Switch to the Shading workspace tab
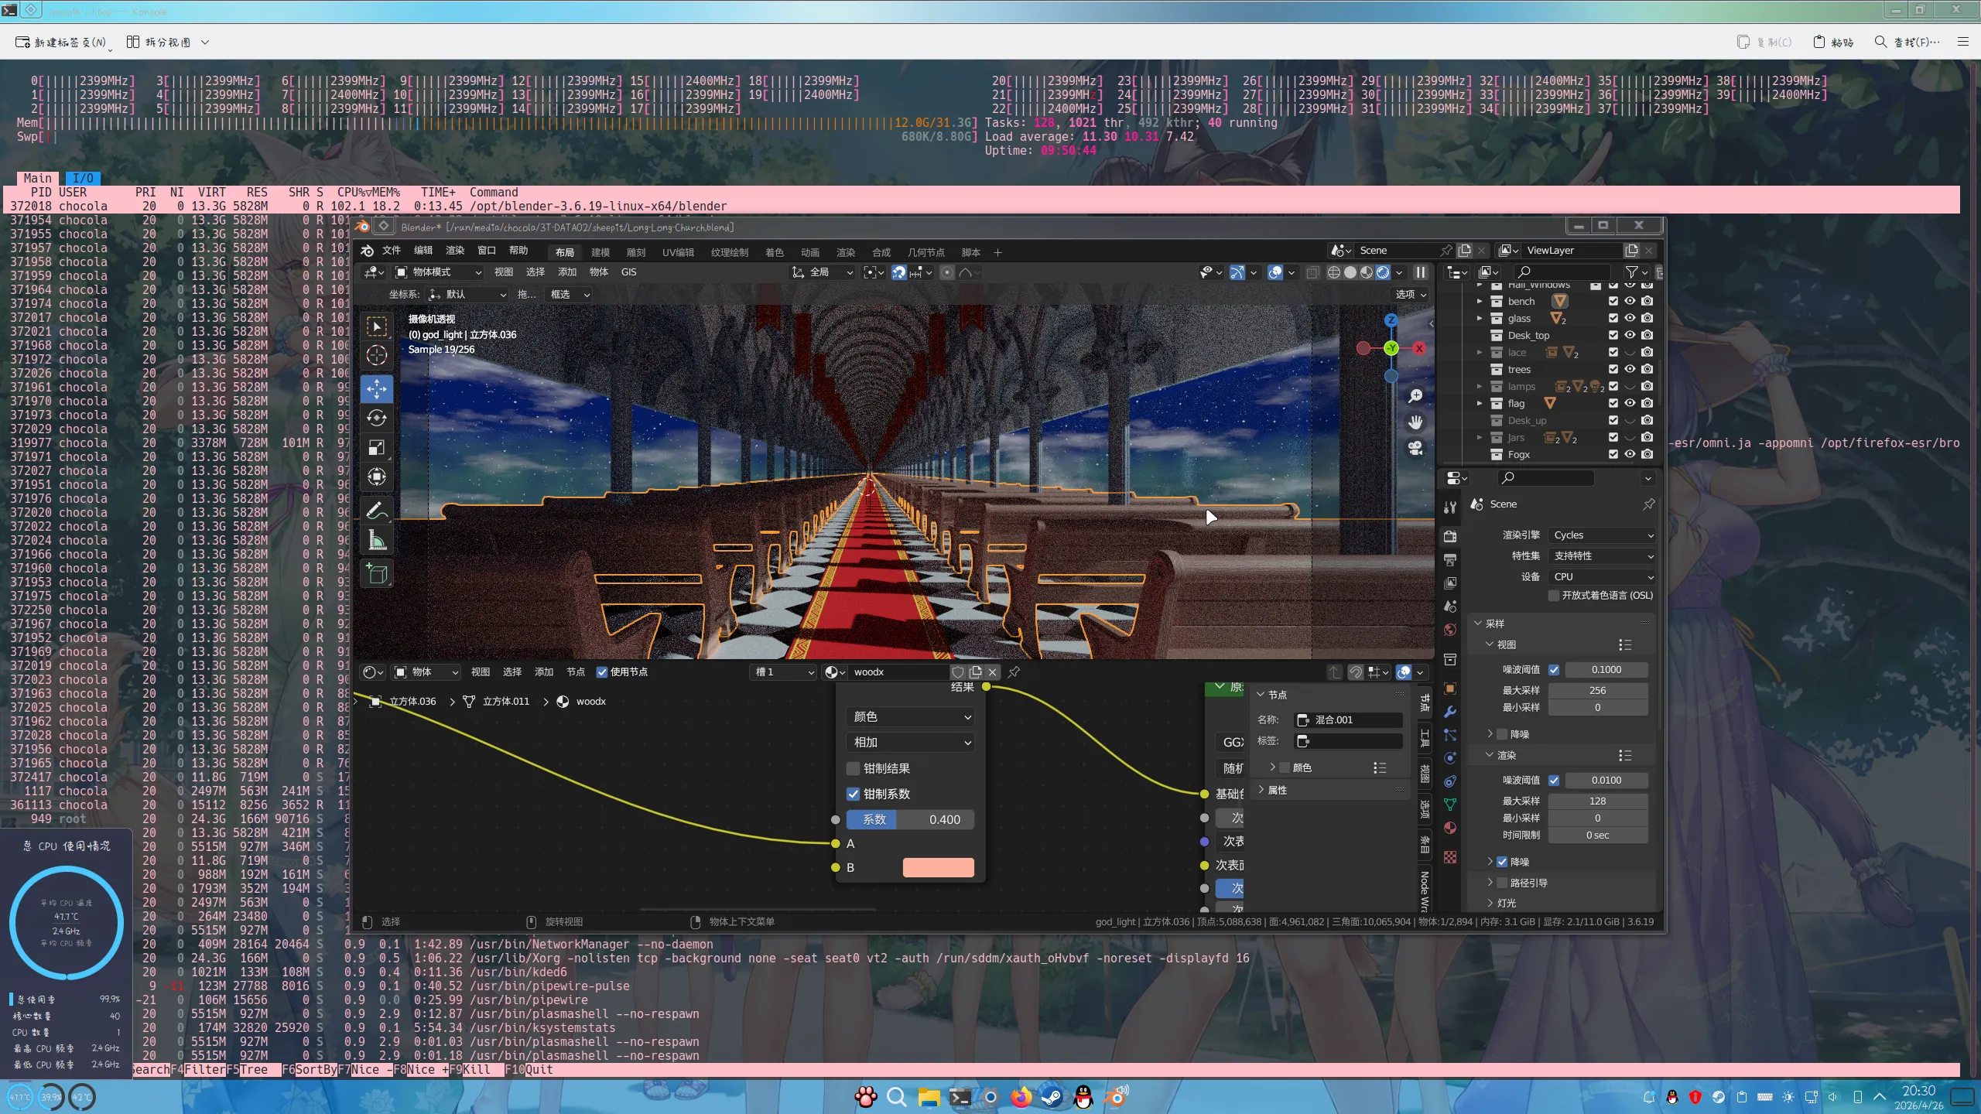1981x1114 pixels. 775,252
